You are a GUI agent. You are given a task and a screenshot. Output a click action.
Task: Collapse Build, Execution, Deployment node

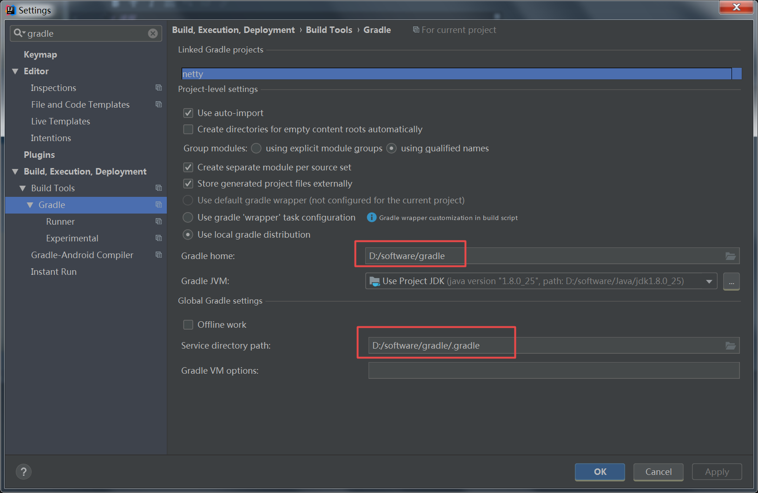[15, 171]
